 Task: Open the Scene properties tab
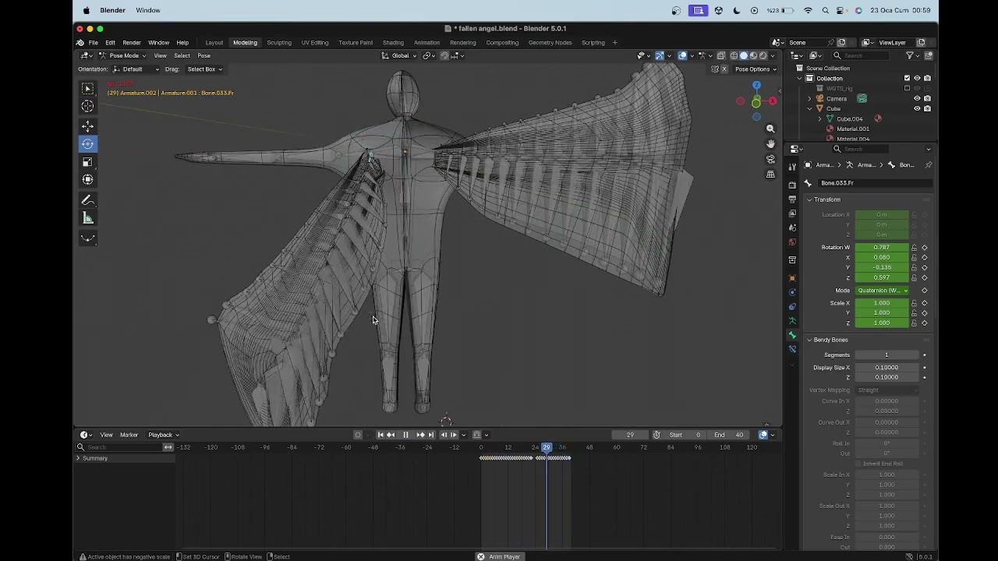tap(792, 227)
